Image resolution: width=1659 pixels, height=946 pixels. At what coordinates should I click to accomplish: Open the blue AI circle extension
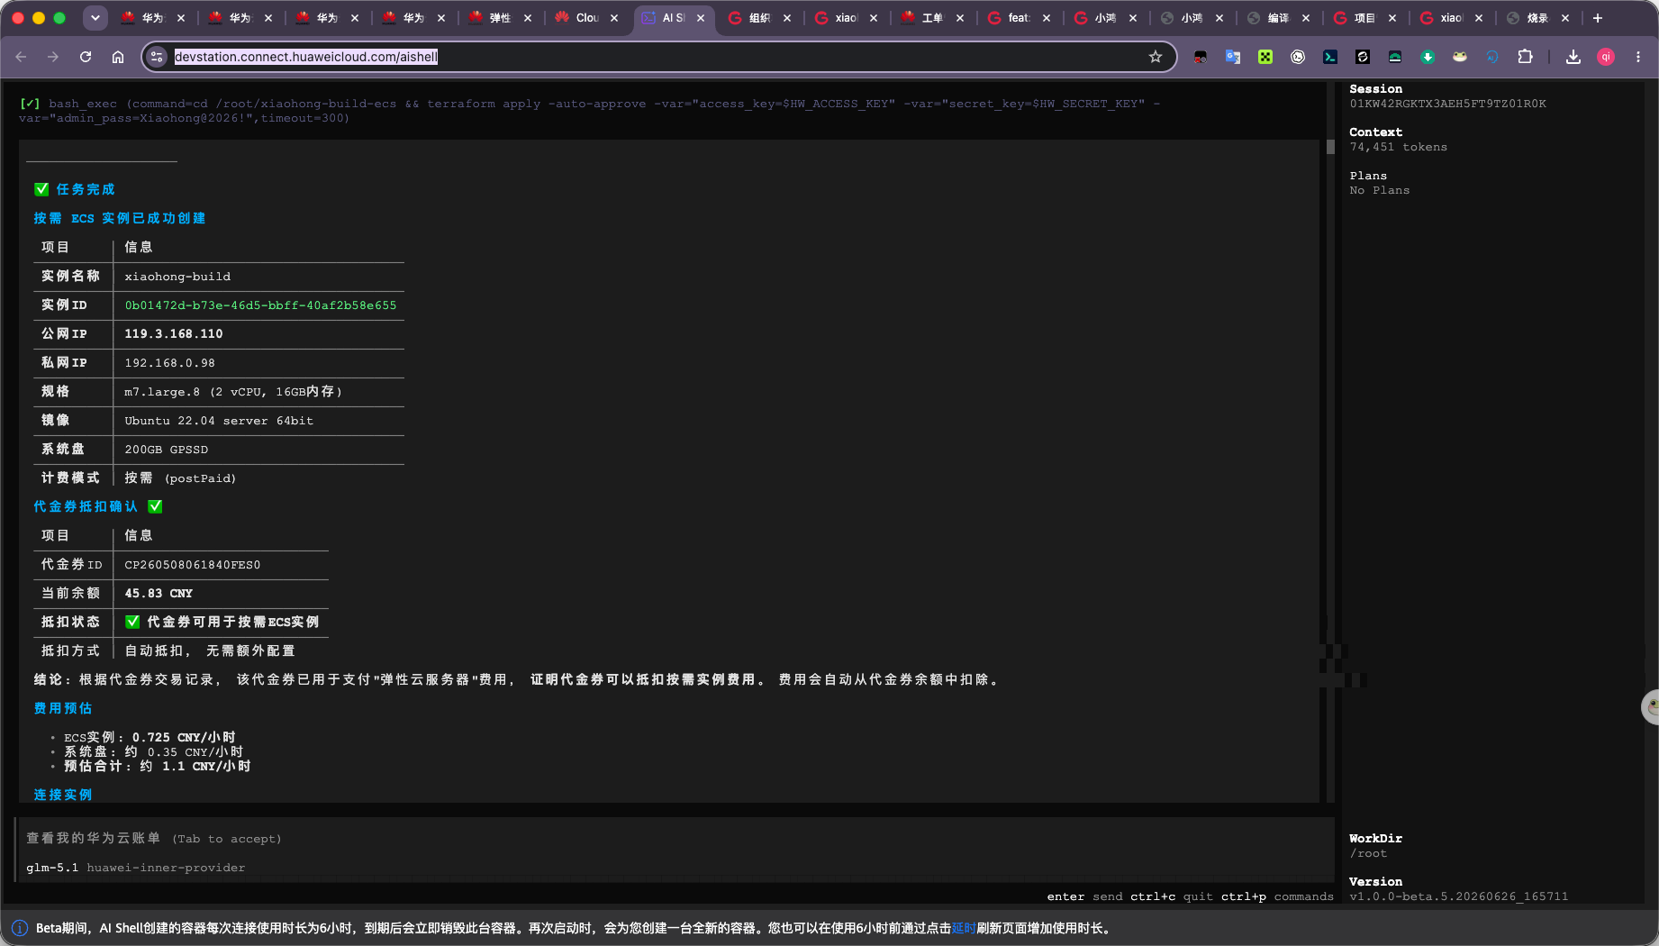click(1492, 57)
